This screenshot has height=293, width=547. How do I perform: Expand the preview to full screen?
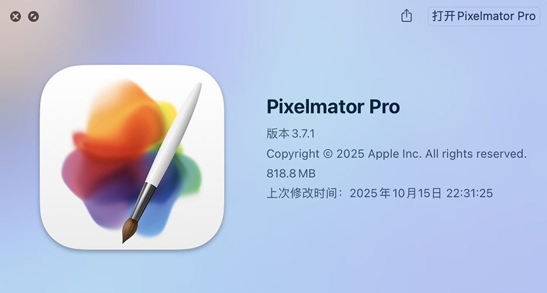click(33, 16)
